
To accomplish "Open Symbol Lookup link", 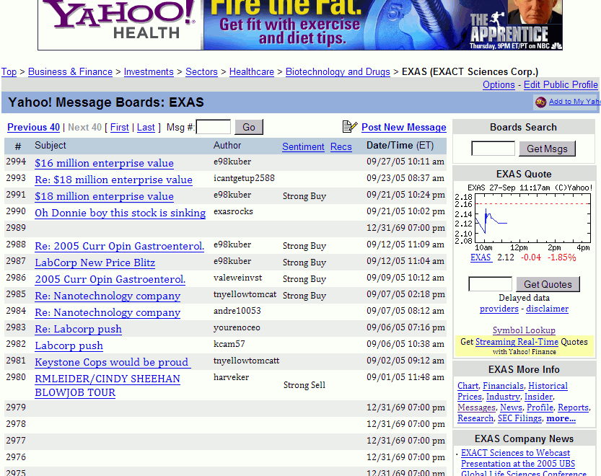I will pyautogui.click(x=524, y=330).
